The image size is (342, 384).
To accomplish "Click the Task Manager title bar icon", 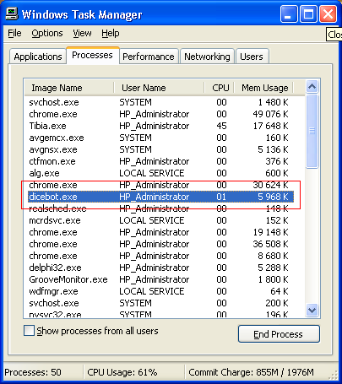I will click(12, 14).
